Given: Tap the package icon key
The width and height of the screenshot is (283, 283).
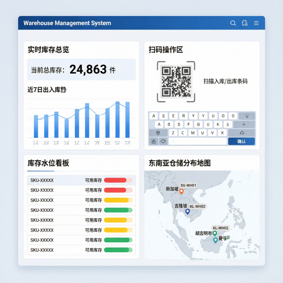Looking at the screenshot, I should pos(154,141).
